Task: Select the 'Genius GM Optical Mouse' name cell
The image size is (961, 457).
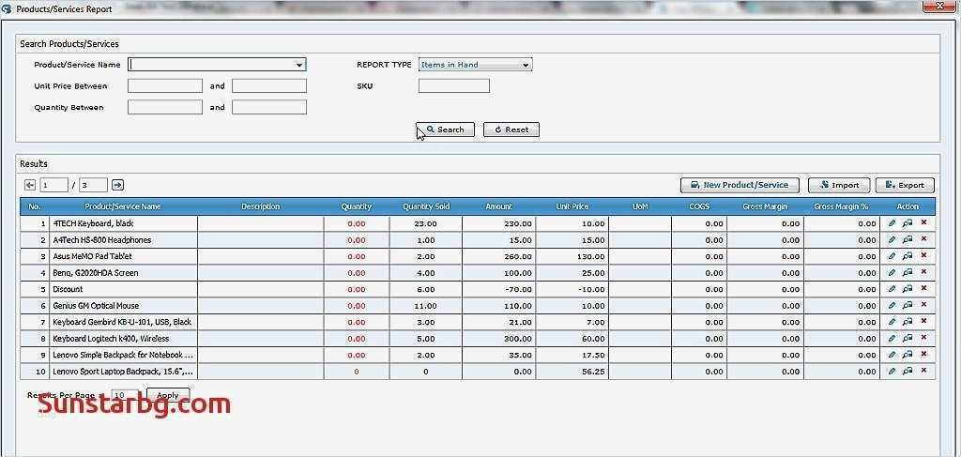Action: [x=123, y=306]
